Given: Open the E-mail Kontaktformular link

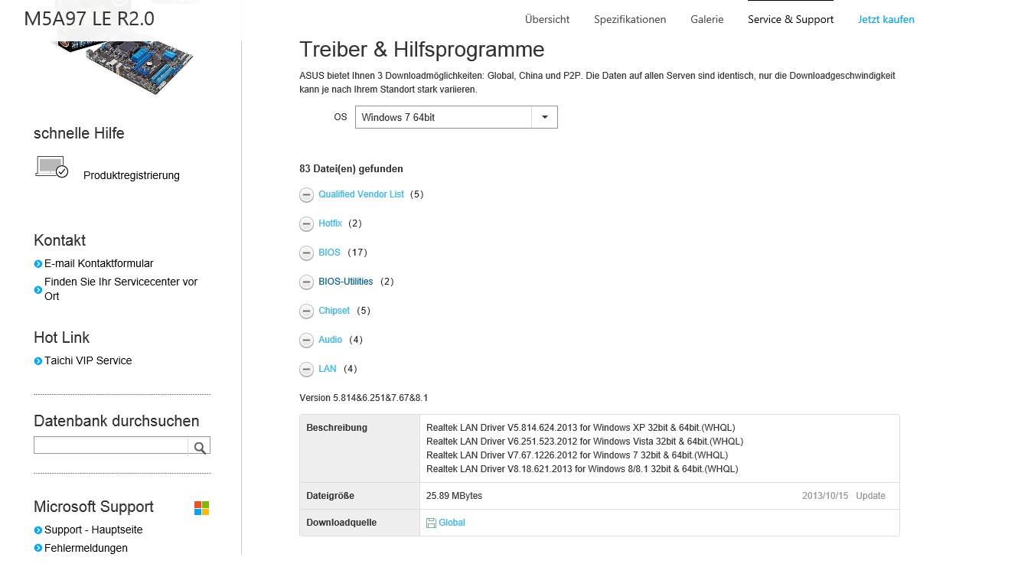Looking at the screenshot, I should click(99, 263).
